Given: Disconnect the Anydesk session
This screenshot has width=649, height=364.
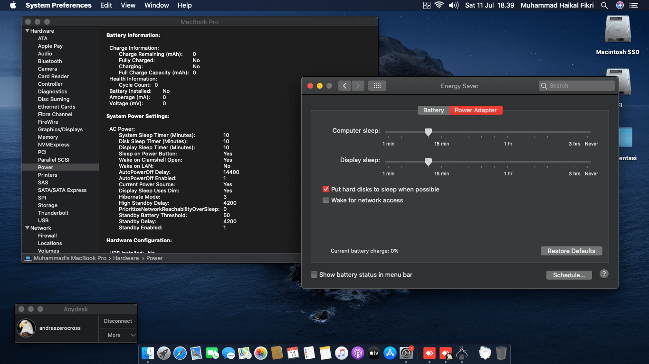Looking at the screenshot, I should click(x=118, y=321).
